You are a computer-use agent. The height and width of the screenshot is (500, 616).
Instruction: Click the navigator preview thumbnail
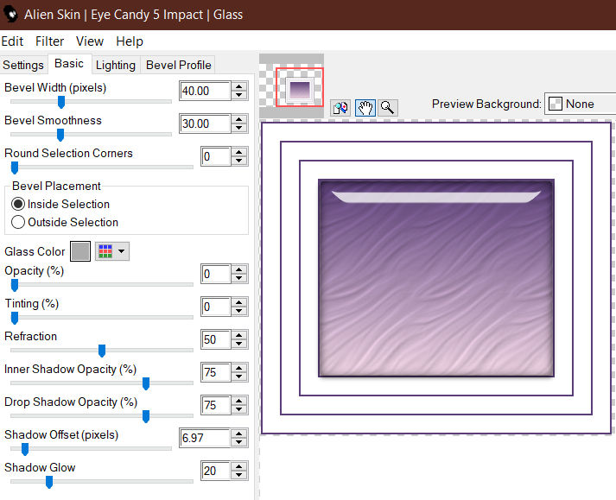click(x=299, y=87)
